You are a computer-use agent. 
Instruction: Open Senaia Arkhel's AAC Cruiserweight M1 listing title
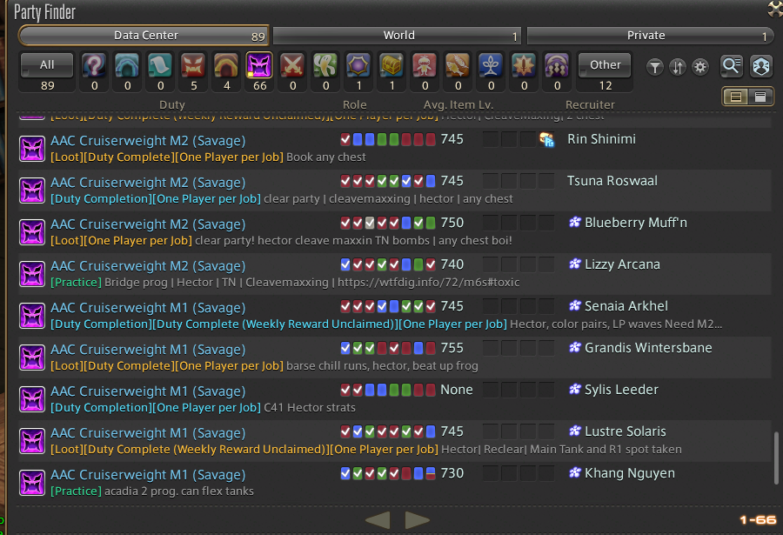[x=148, y=308]
